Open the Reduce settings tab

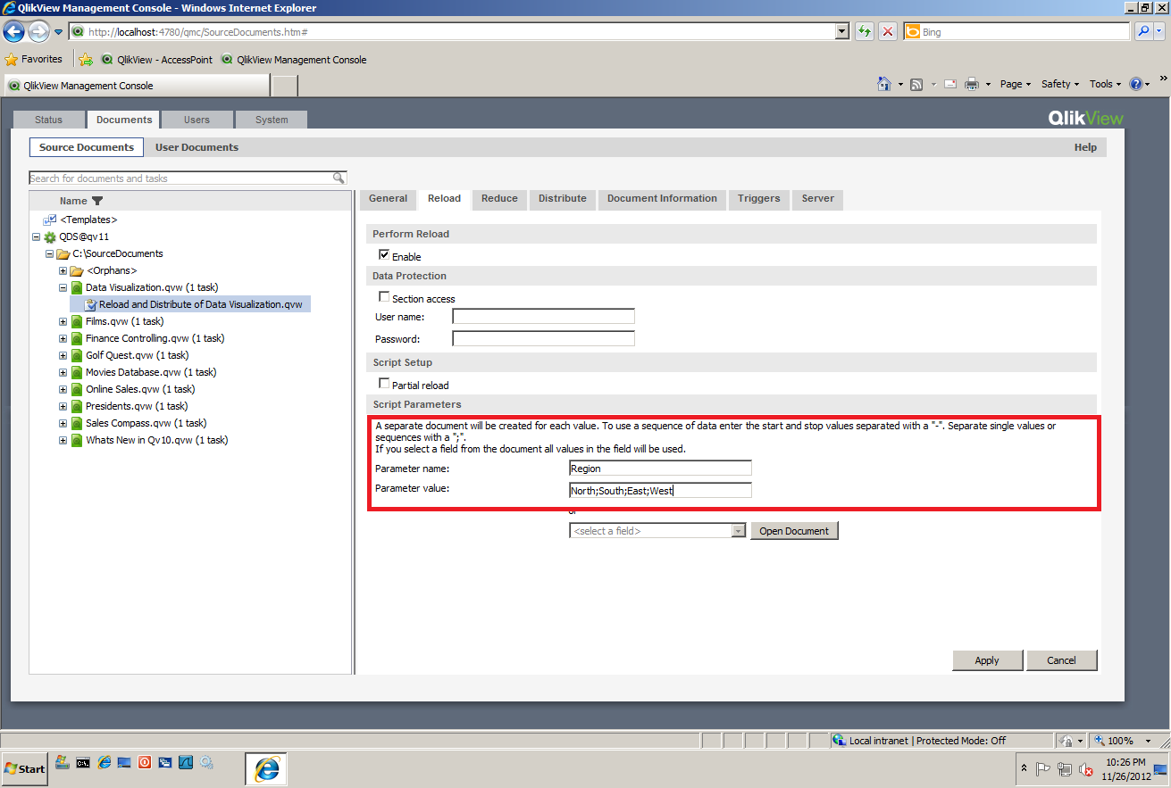click(x=499, y=199)
